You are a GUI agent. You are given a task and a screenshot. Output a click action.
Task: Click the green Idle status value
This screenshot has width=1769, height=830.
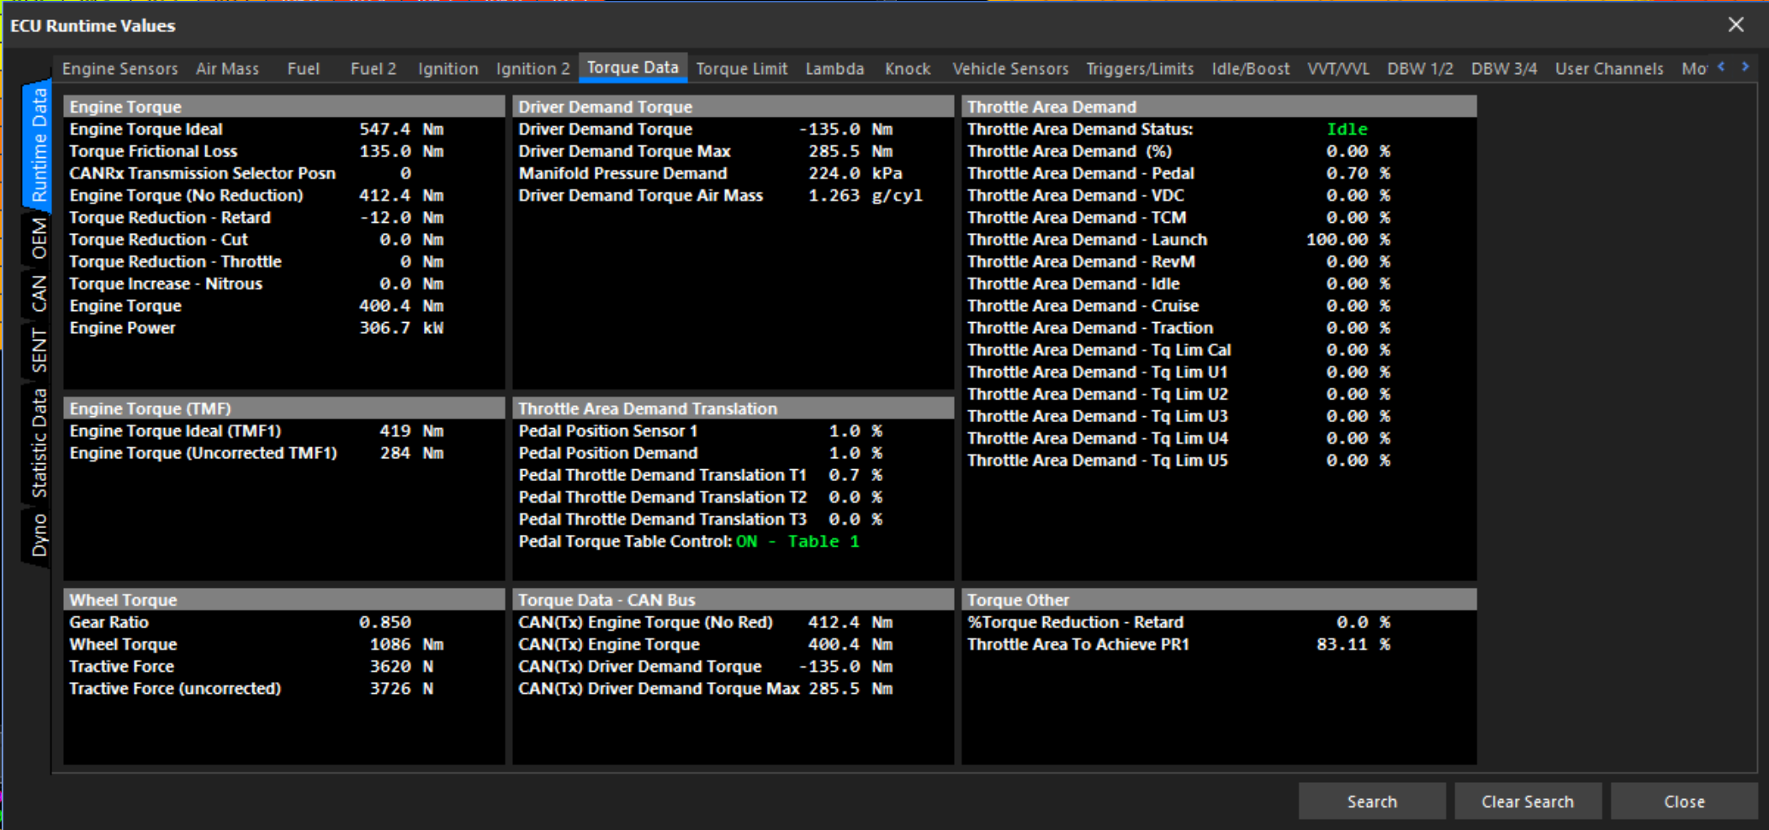tap(1347, 130)
